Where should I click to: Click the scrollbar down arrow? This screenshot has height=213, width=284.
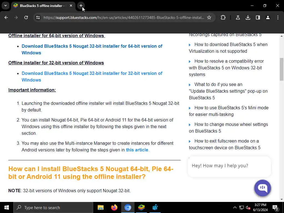point(282,199)
